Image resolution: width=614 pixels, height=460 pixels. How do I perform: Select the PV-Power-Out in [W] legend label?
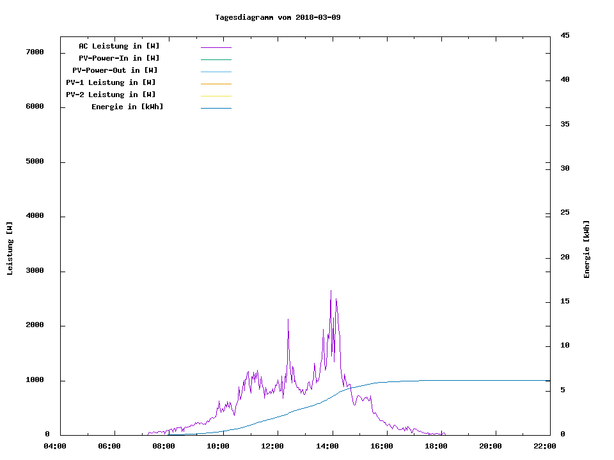point(115,70)
